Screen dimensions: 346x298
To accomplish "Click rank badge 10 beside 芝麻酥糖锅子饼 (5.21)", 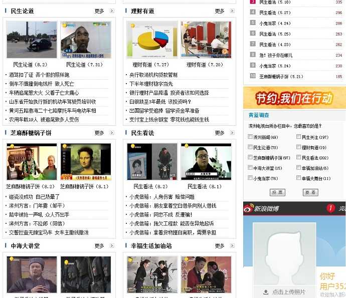I will click(253, 76).
